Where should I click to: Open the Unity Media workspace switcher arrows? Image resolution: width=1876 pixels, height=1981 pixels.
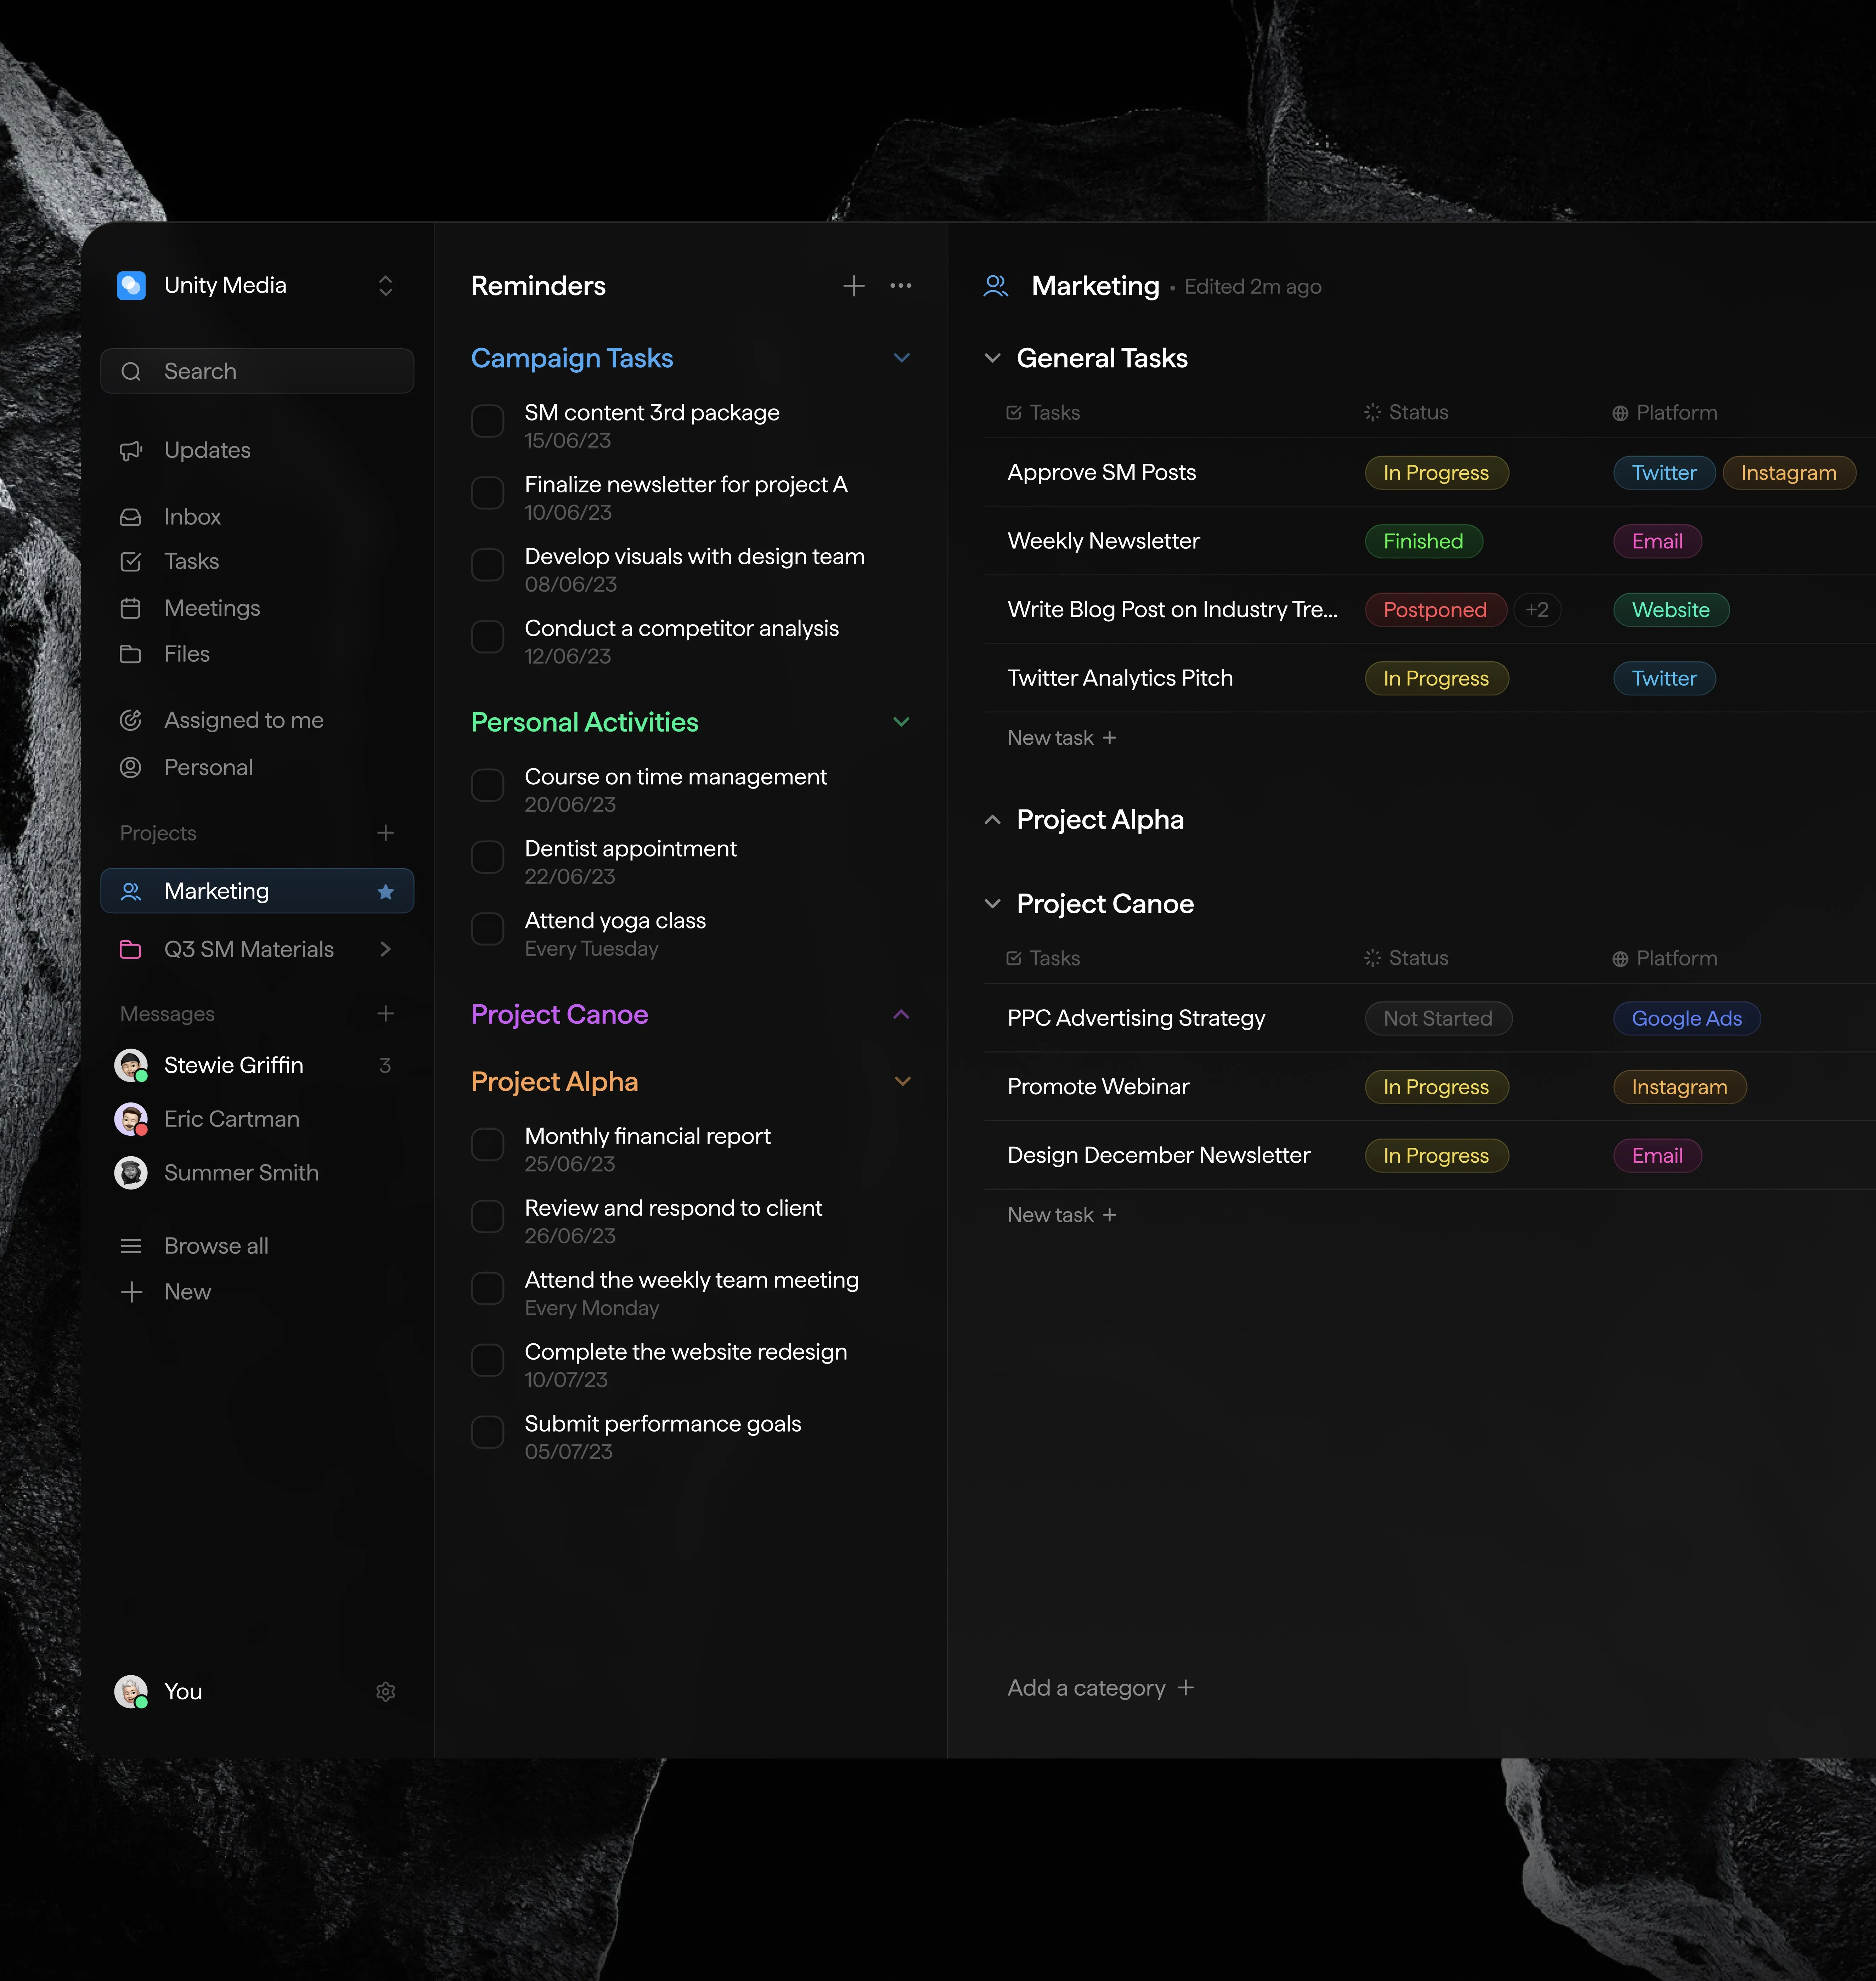click(x=385, y=286)
